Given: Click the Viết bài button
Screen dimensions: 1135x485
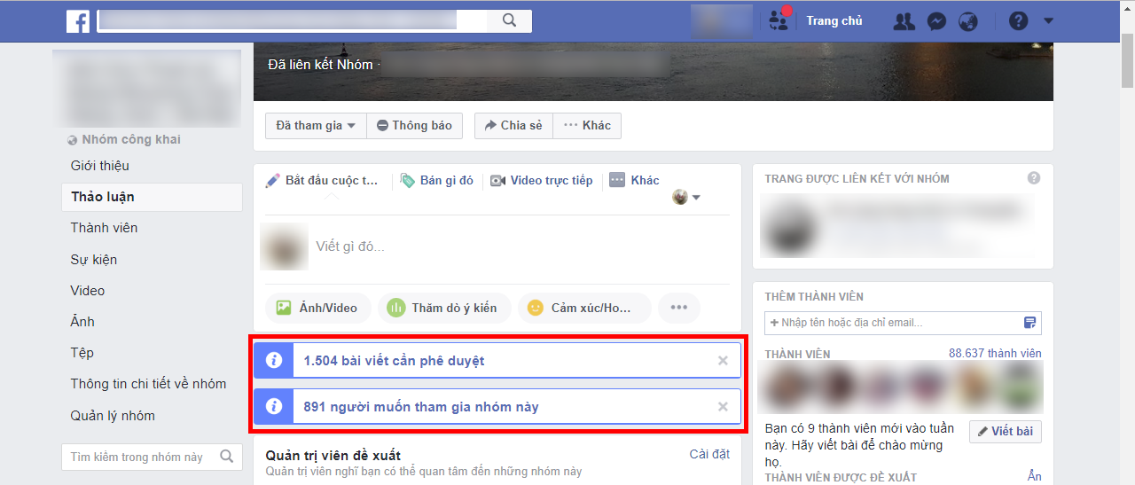Looking at the screenshot, I should pyautogui.click(x=1006, y=432).
